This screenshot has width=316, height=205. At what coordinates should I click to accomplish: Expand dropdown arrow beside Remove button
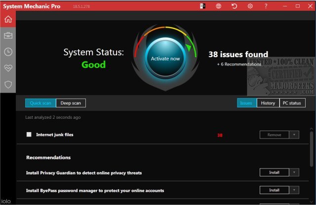tap(294, 135)
